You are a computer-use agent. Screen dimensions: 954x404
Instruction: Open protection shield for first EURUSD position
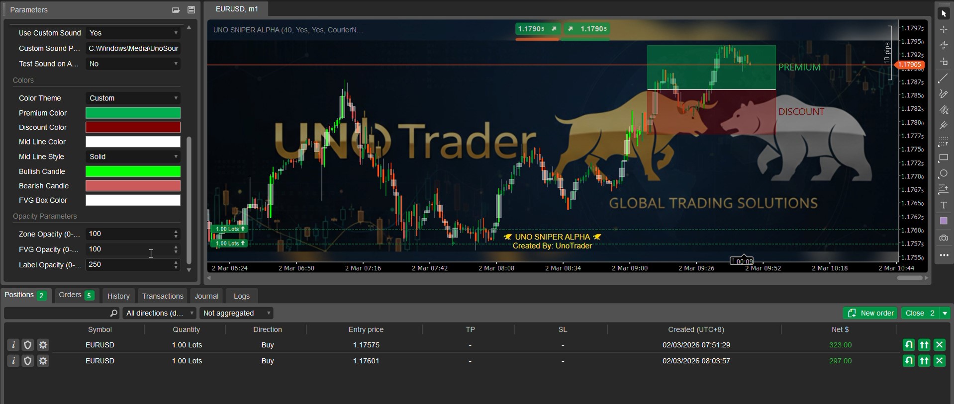click(28, 345)
